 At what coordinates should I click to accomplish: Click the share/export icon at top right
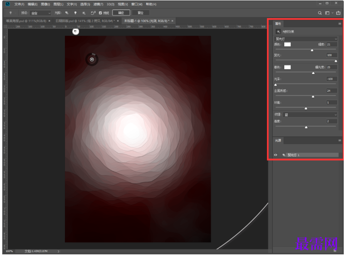(x=338, y=13)
